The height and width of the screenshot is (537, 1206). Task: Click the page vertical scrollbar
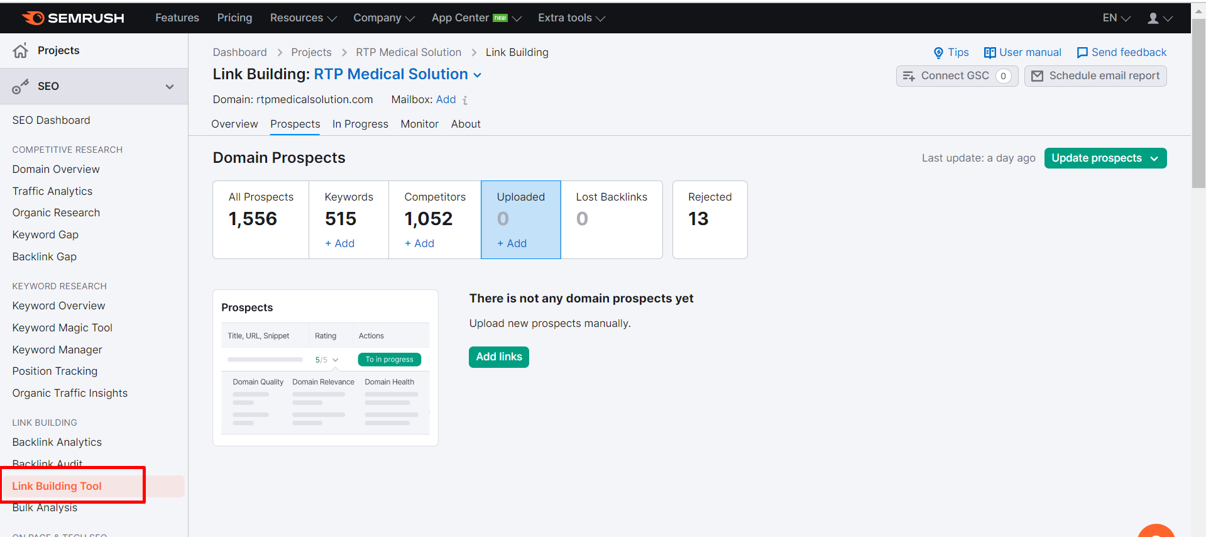point(1198,104)
